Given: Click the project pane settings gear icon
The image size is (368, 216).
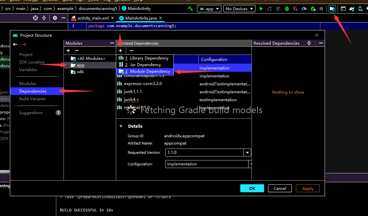Looking at the screenshot, I should [x=55, y=18].
